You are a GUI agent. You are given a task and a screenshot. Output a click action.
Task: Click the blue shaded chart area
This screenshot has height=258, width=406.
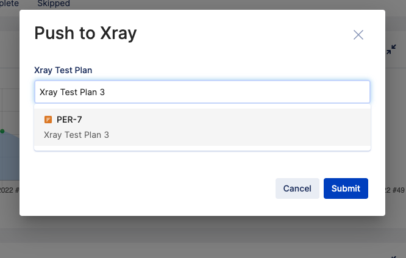tap(9, 159)
